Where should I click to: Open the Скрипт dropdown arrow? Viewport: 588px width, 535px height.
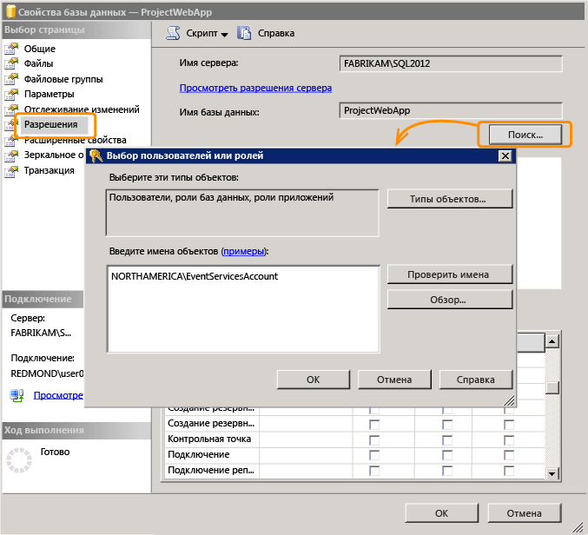225,35
